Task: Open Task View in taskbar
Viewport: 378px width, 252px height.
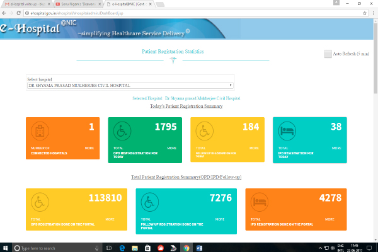Action: tap(109, 248)
